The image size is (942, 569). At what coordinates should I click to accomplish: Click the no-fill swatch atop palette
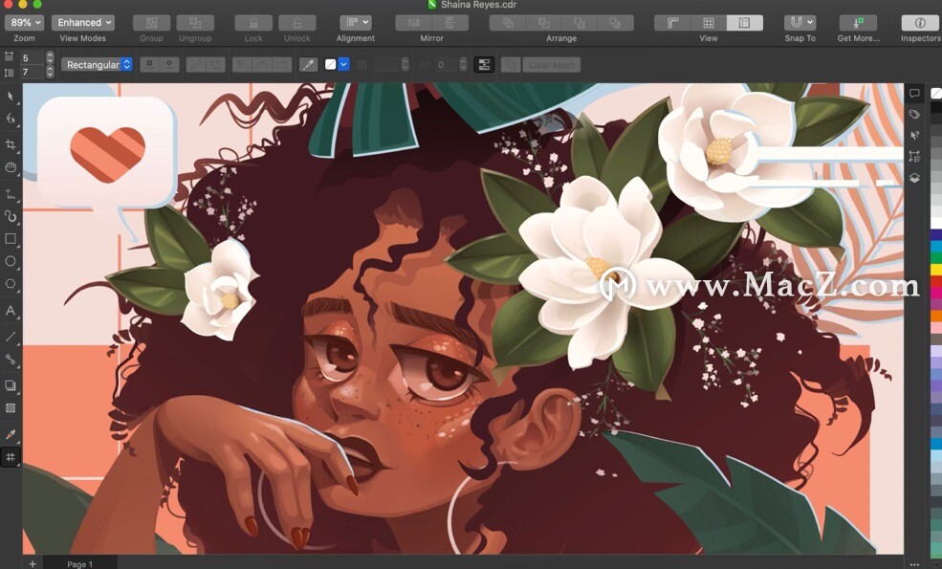click(x=936, y=93)
